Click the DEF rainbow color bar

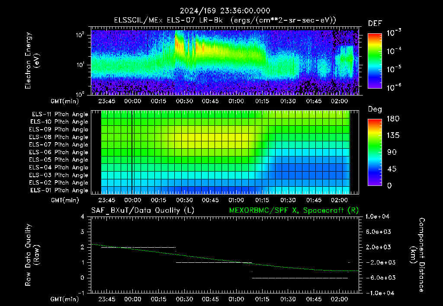(375, 61)
